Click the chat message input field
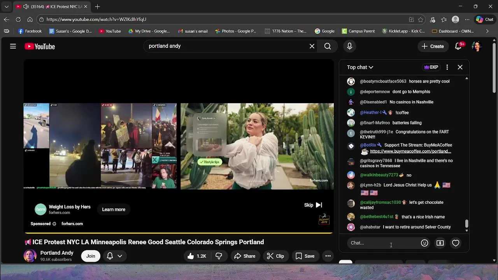The height and width of the screenshot is (280, 498). click(x=383, y=243)
